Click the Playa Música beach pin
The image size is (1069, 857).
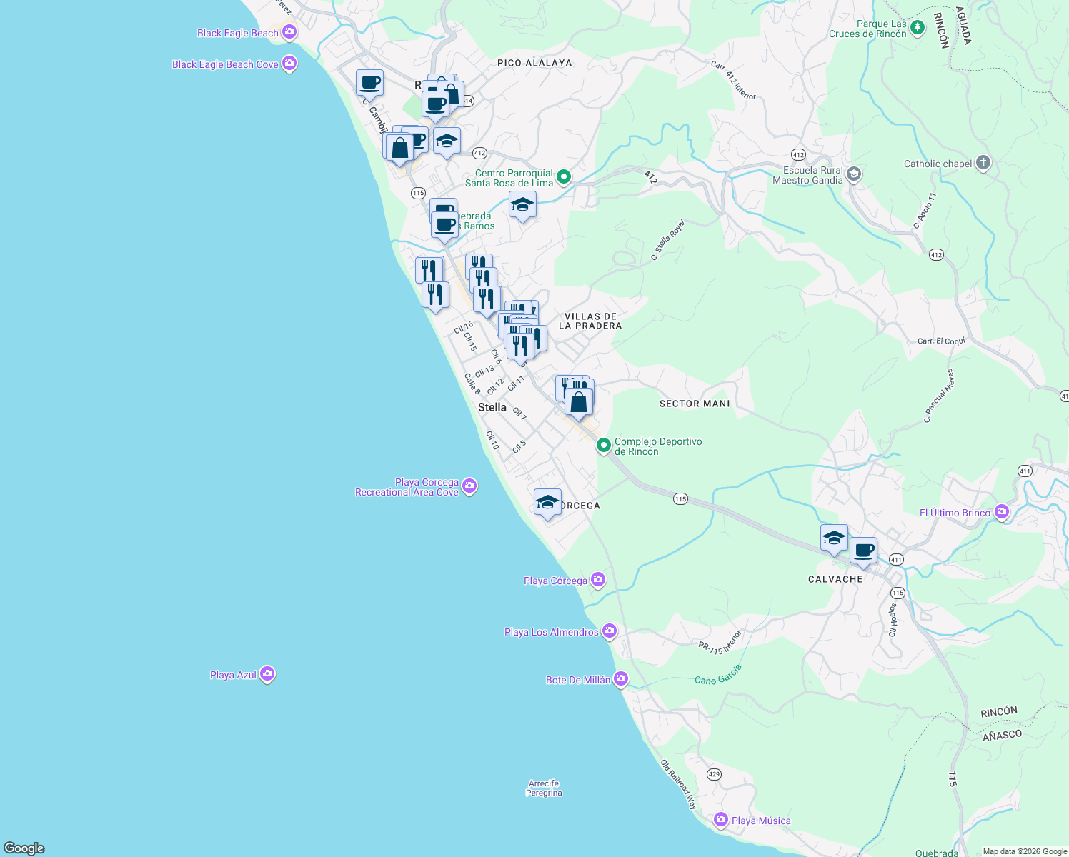pos(721,820)
